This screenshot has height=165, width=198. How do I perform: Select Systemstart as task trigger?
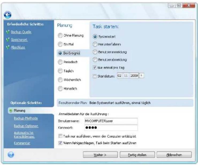pyautogui.click(x=95, y=37)
